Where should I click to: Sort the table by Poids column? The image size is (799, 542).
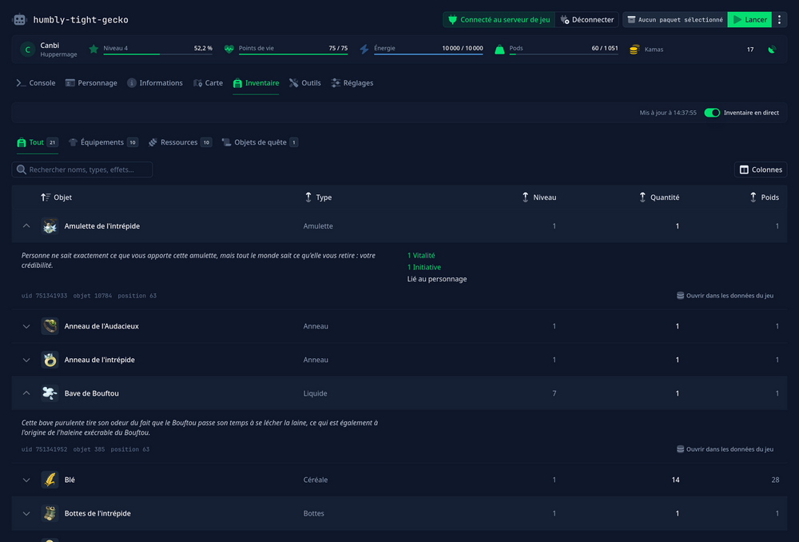pyautogui.click(x=765, y=197)
